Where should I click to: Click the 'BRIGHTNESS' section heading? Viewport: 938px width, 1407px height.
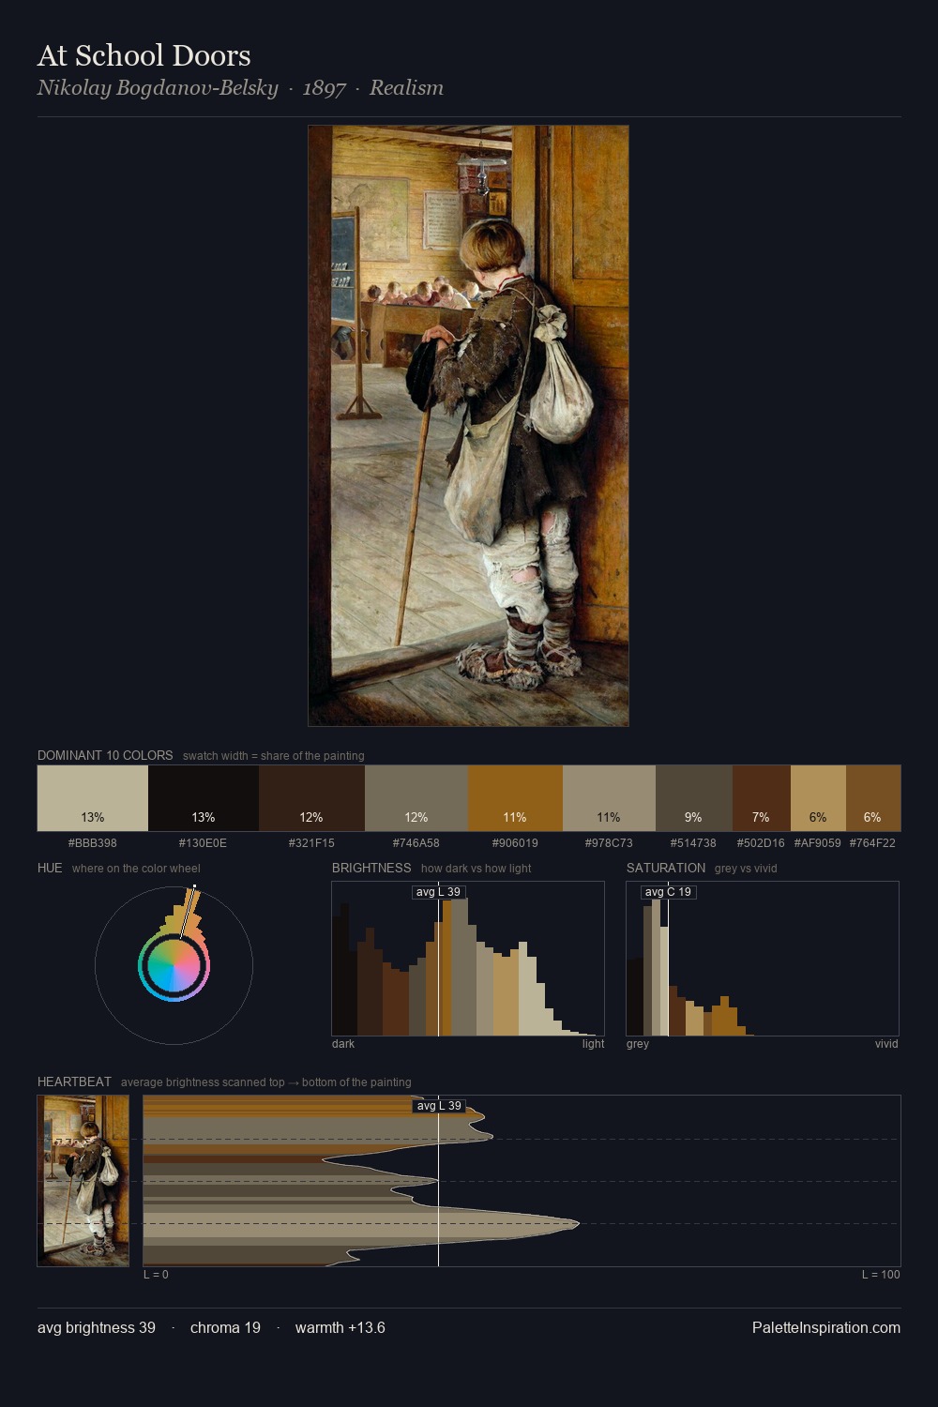point(371,868)
